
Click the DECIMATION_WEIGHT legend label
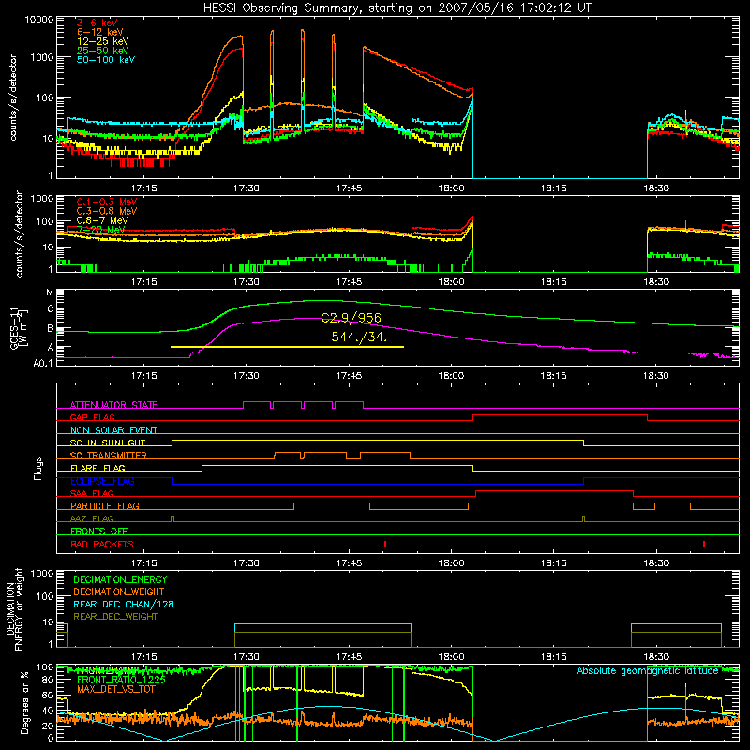(119, 592)
